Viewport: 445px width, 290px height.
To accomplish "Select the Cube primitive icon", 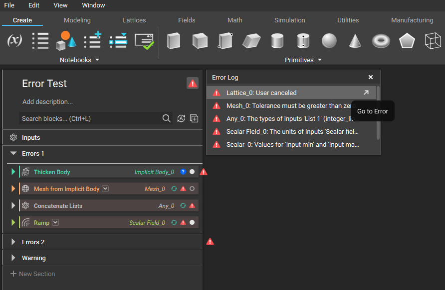I will tap(200, 41).
